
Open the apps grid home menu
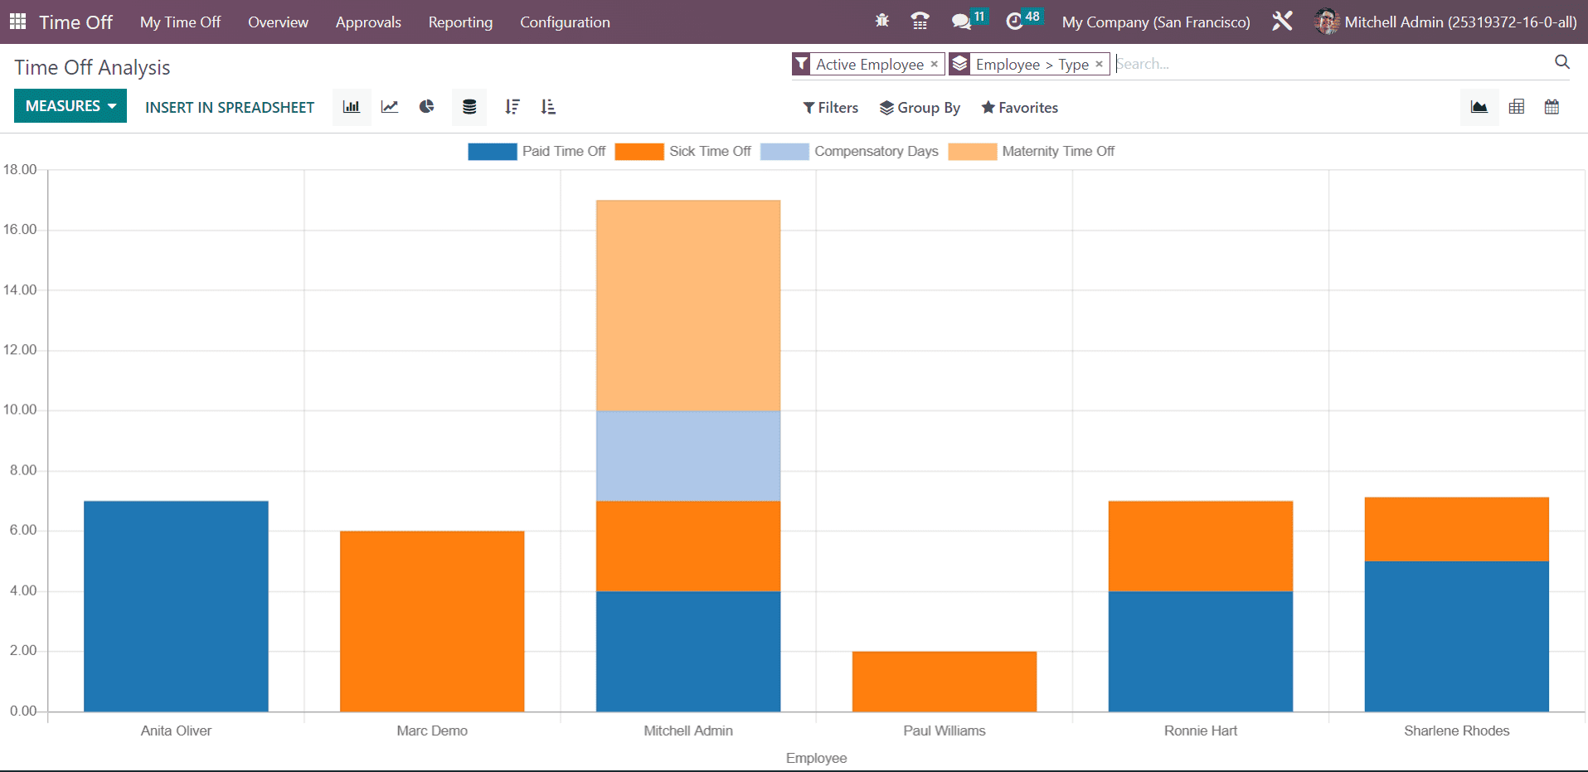(18, 22)
